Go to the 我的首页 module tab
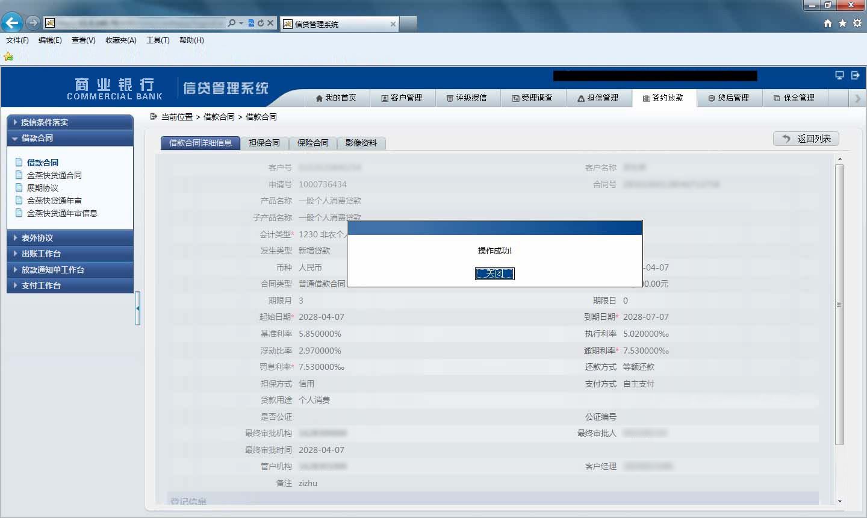The width and height of the screenshot is (867, 518). tap(337, 98)
